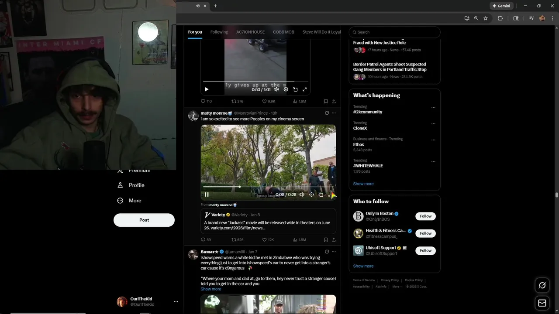Open Chrome media controls music icon
Image resolution: width=559 pixels, height=314 pixels.
pyautogui.click(x=531, y=18)
